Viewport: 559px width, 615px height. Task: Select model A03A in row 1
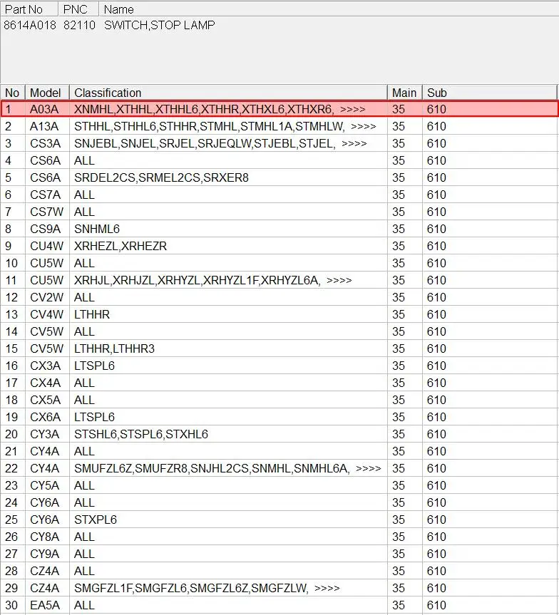coord(44,109)
